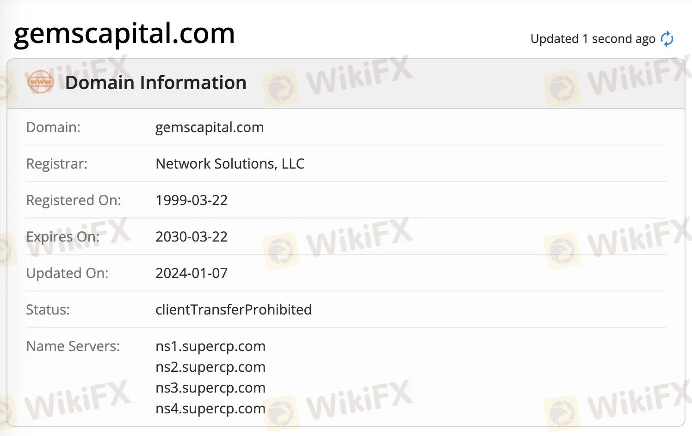Click the clientTransferProhibited status value

[233, 309]
